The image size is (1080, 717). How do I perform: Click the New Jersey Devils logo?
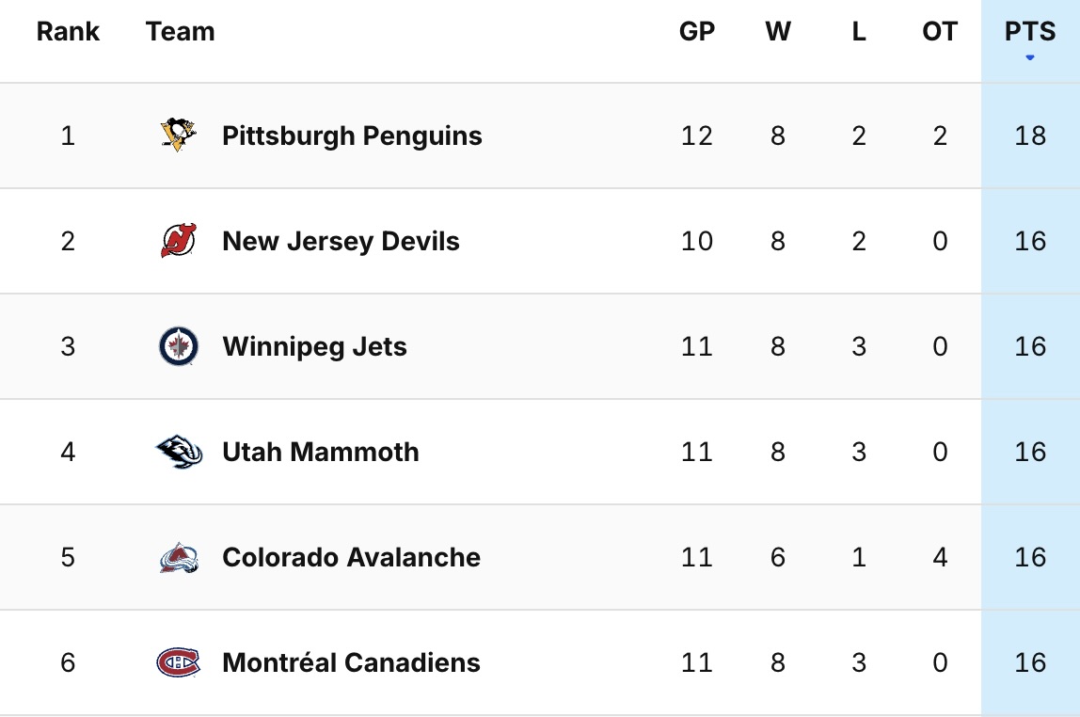(x=179, y=241)
